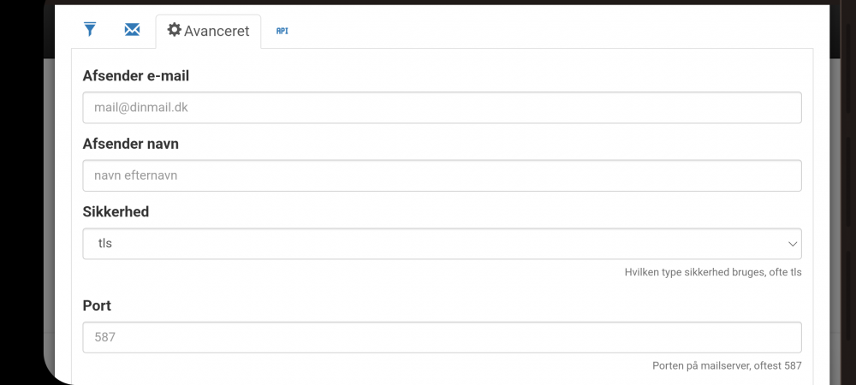Open the filter funnel tab
This screenshot has width=856, height=385.
[x=90, y=30]
